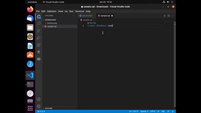201x113 pixels.
Task: Click the unsaved dot on sample.sql tab
Action: tap(112, 16)
